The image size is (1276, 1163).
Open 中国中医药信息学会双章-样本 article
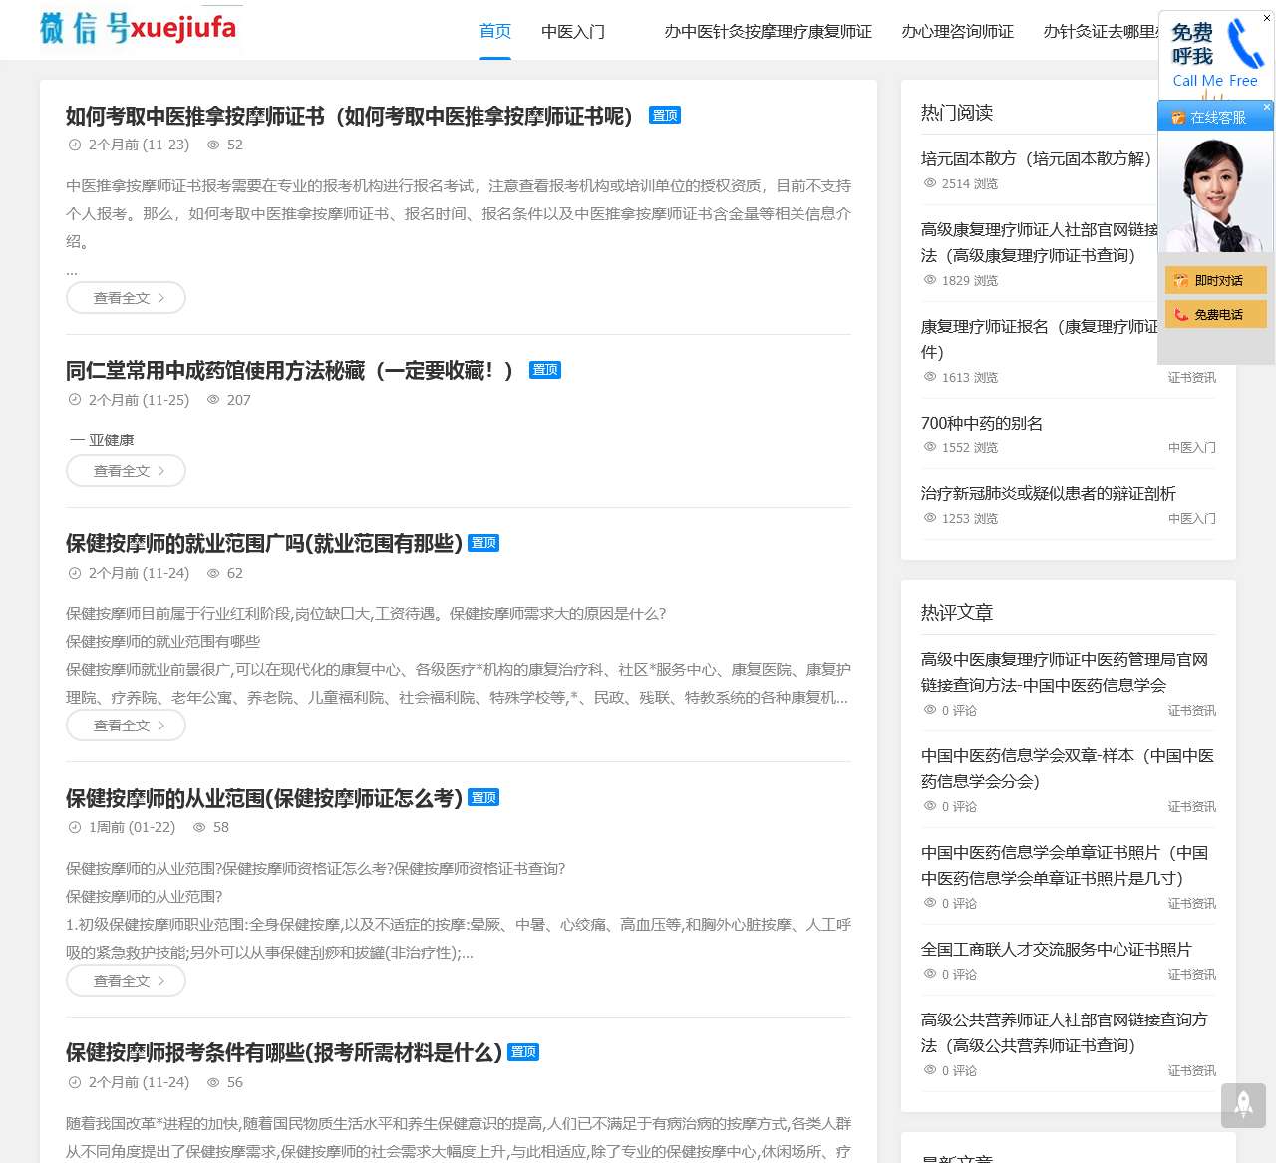1068,769
